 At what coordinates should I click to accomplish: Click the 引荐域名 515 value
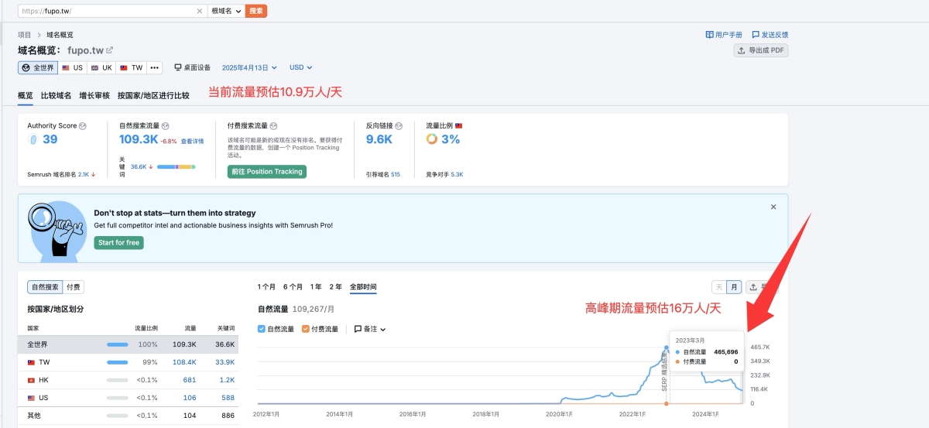pyautogui.click(x=396, y=175)
